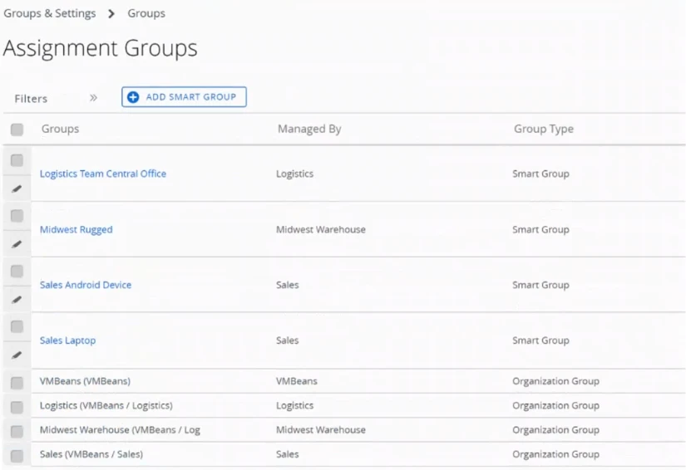Image resolution: width=686 pixels, height=470 pixels.
Task: Expand the Filters panel with double chevron
Action: [93, 98]
